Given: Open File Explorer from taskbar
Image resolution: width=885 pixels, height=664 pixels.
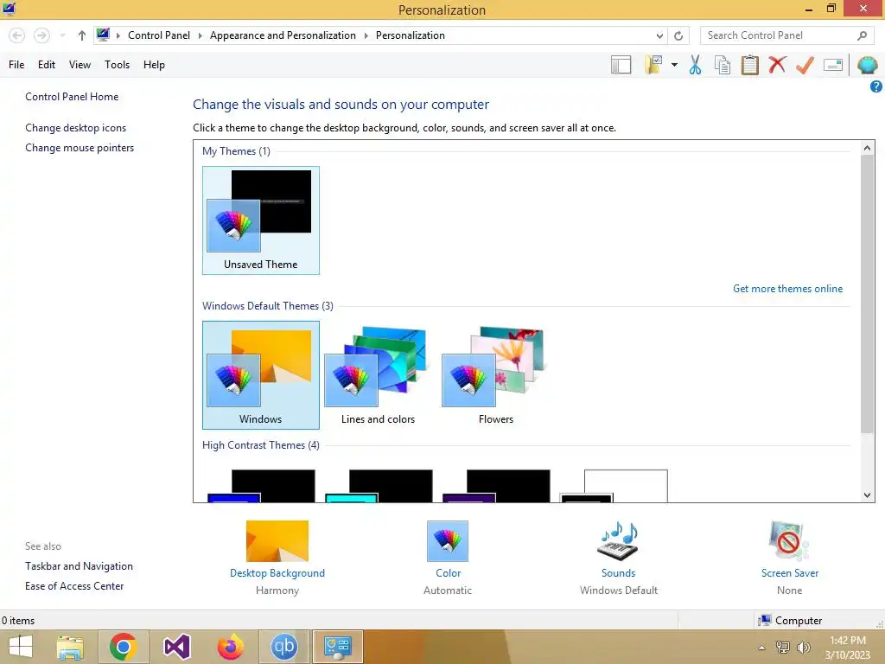Looking at the screenshot, I should (70, 647).
